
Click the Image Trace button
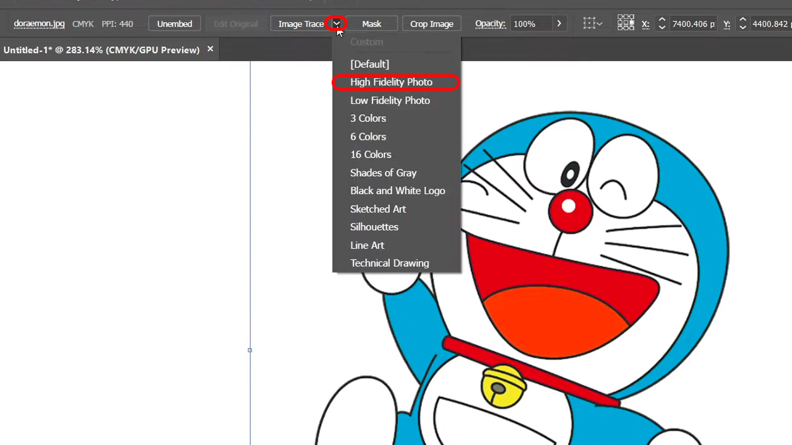[301, 23]
